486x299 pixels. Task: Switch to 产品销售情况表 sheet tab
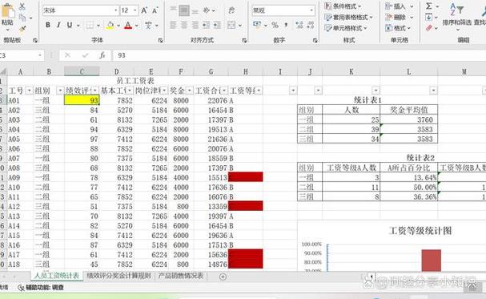click(x=181, y=276)
